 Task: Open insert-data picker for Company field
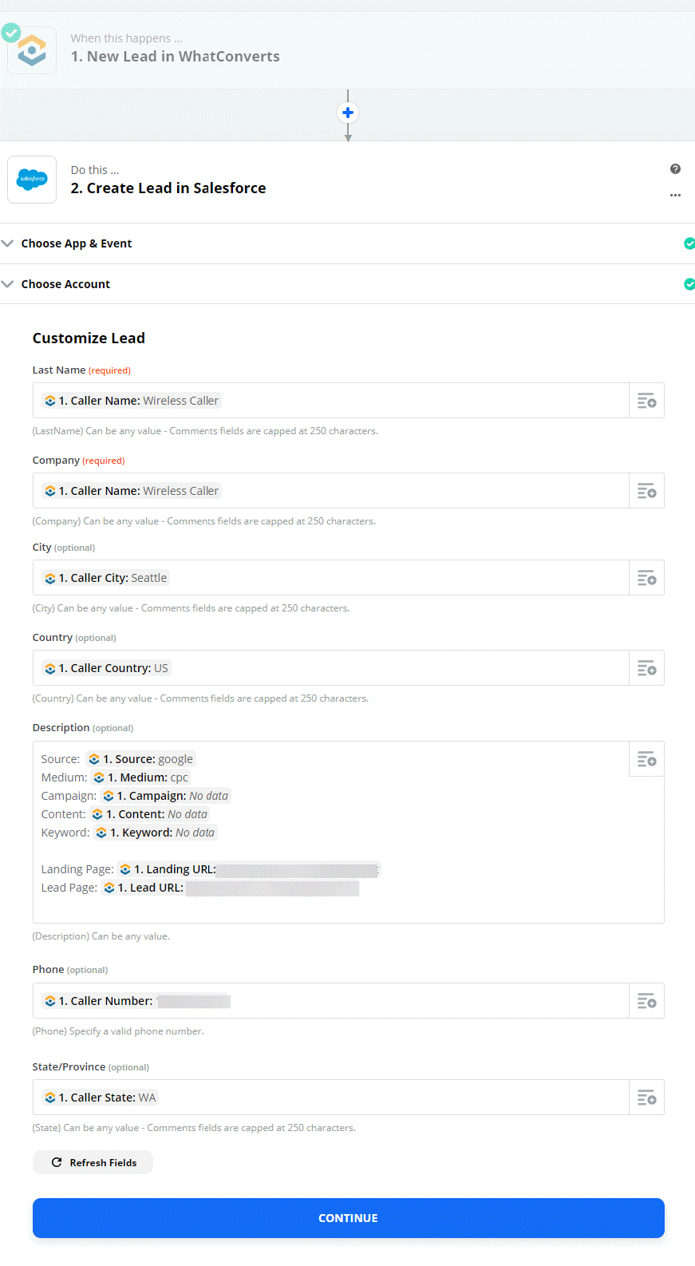[646, 491]
